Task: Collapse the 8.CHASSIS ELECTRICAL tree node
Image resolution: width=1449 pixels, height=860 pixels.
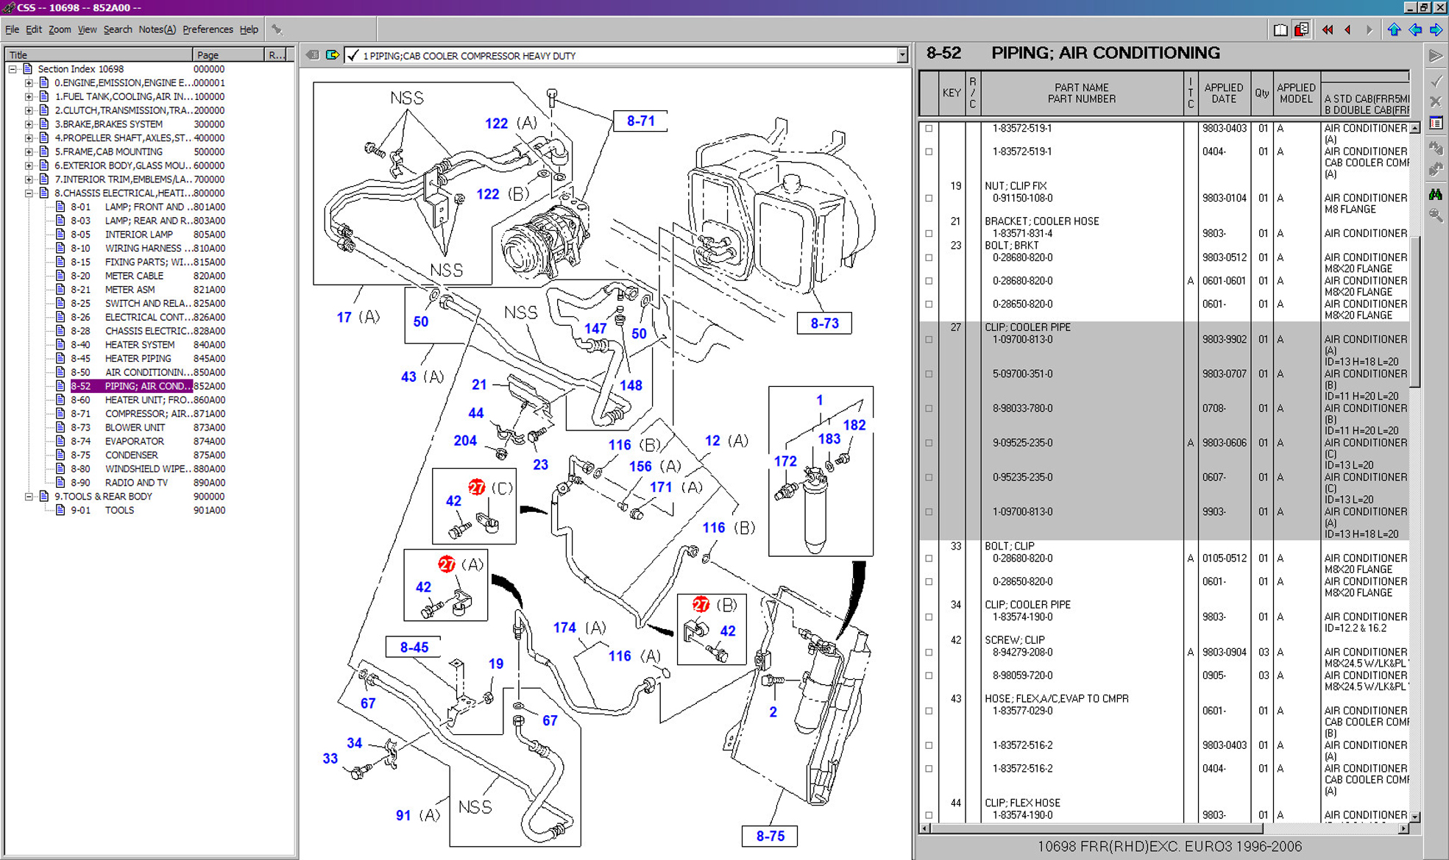Action: tap(29, 193)
